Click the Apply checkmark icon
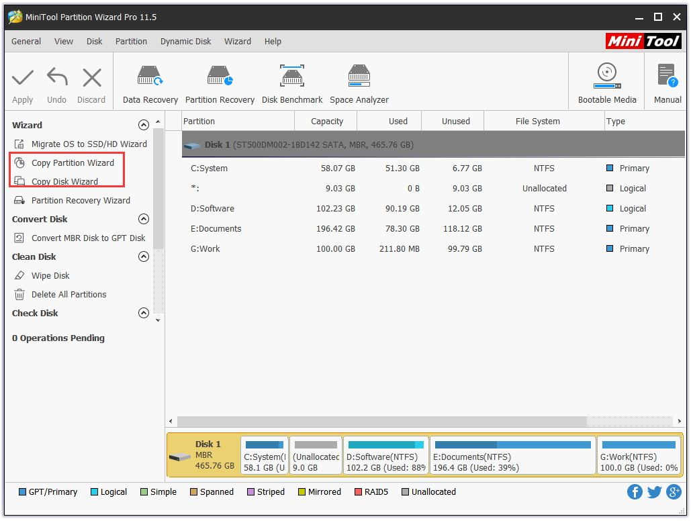Viewport: 691px width, 521px height. [x=22, y=78]
